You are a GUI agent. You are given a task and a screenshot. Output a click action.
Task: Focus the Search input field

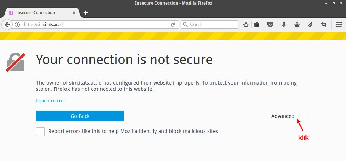(x=210, y=25)
